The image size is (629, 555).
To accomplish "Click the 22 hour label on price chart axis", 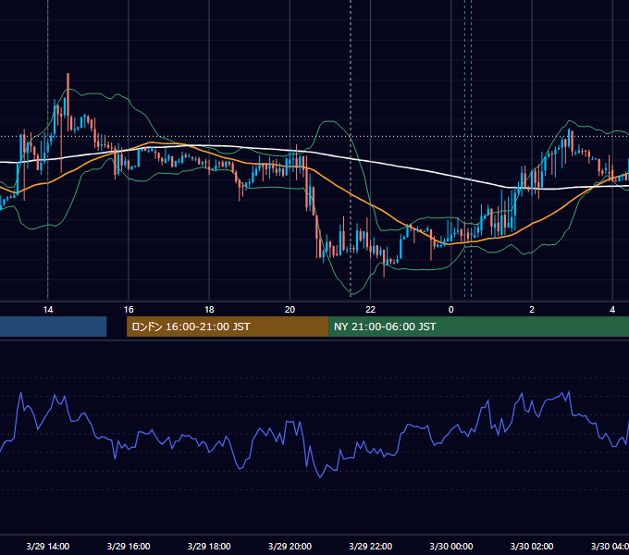I will (x=370, y=310).
